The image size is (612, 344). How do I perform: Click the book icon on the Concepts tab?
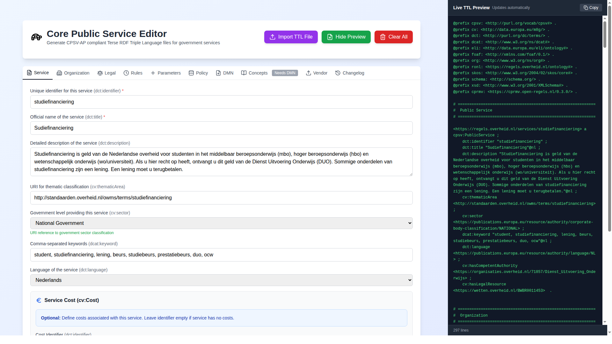click(x=244, y=73)
